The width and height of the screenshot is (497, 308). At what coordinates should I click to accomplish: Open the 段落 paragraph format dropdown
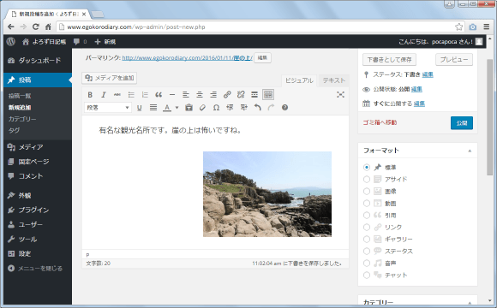pyautogui.click(x=108, y=108)
